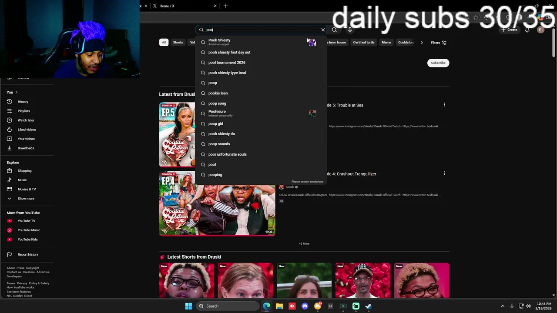Choose the suggestion that reads only pool
Screen dimensions: 557x313
(261, 164)
